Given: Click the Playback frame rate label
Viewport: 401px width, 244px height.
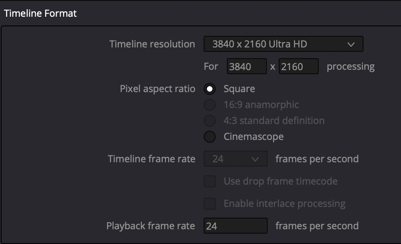Looking at the screenshot, I should point(151,226).
